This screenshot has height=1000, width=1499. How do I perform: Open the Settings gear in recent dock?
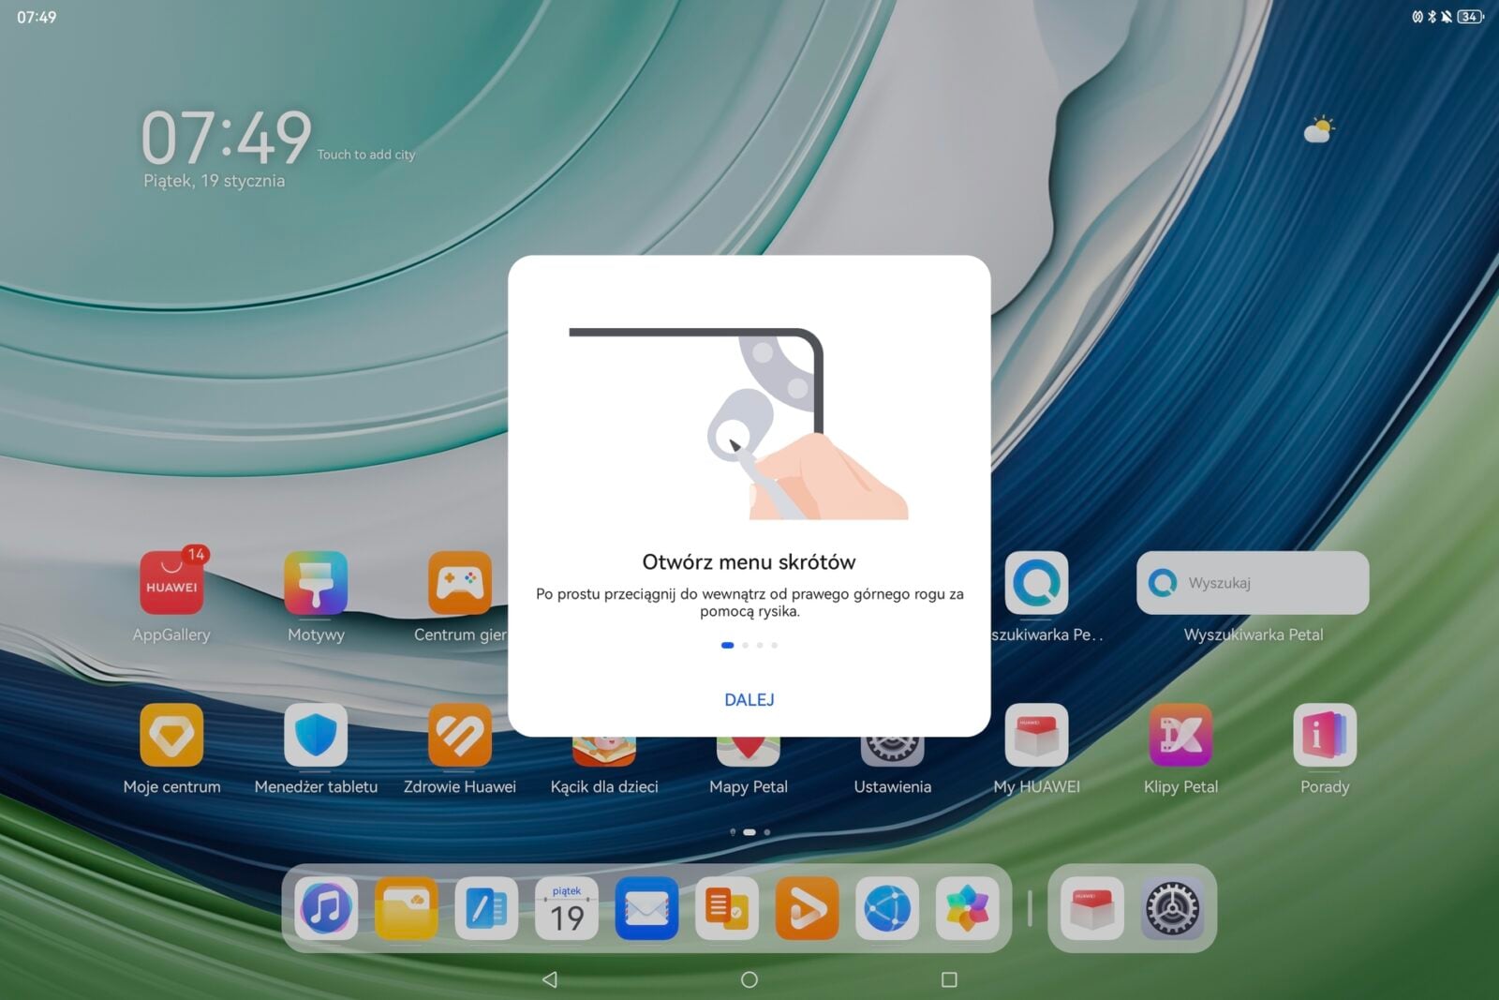(1172, 908)
